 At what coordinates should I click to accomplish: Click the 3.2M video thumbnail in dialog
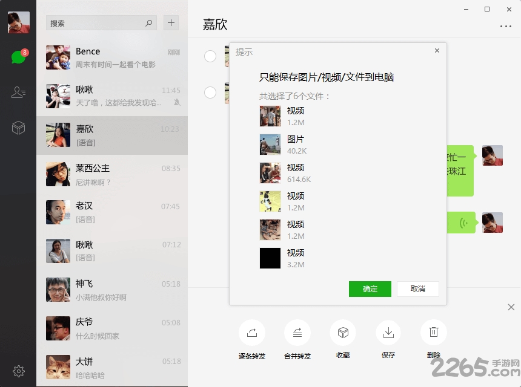270,258
